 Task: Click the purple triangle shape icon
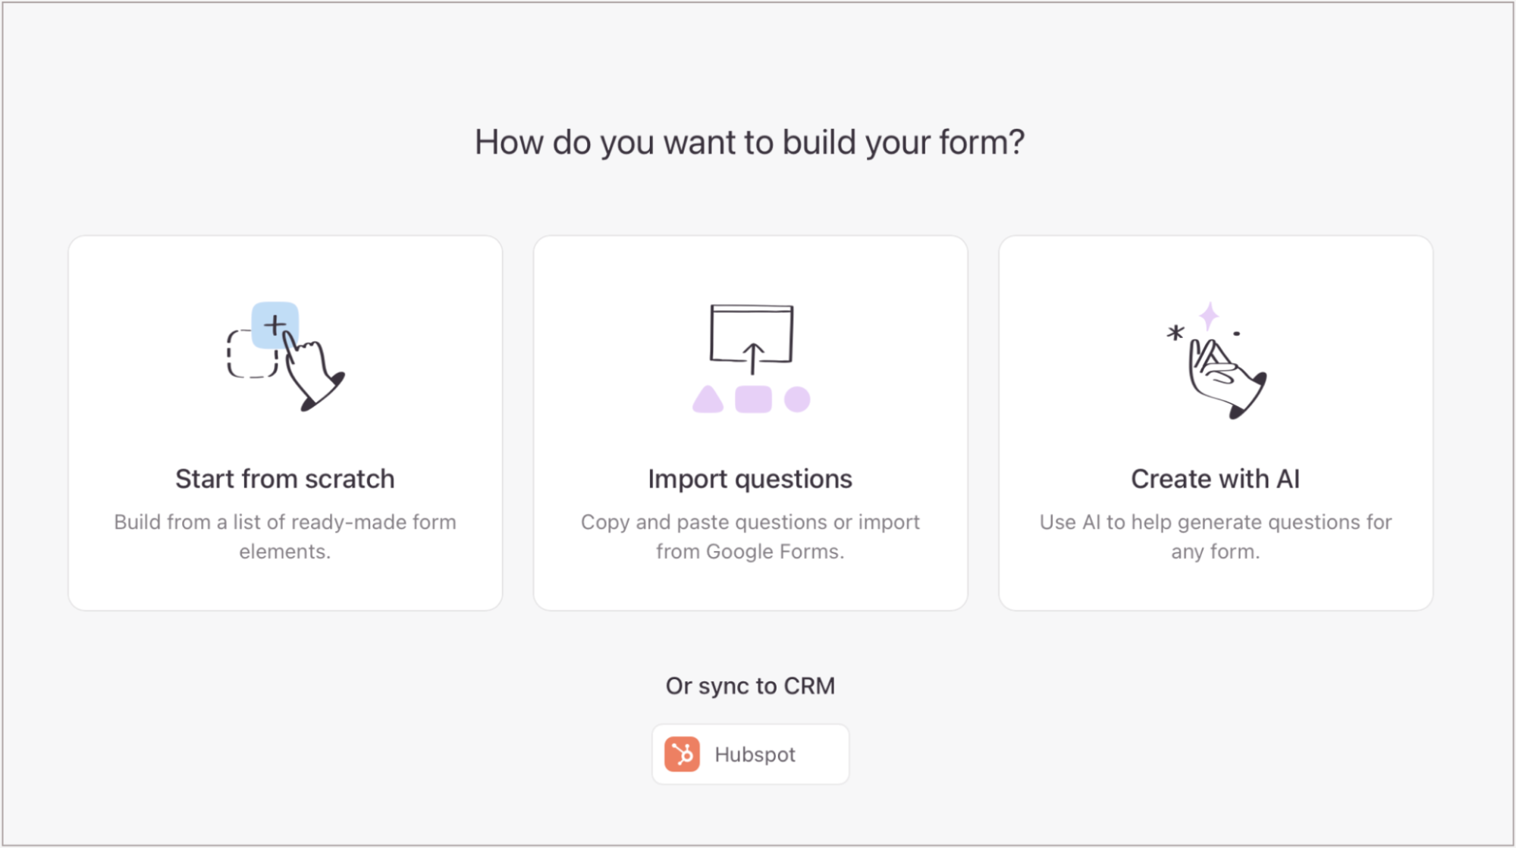pyautogui.click(x=708, y=399)
